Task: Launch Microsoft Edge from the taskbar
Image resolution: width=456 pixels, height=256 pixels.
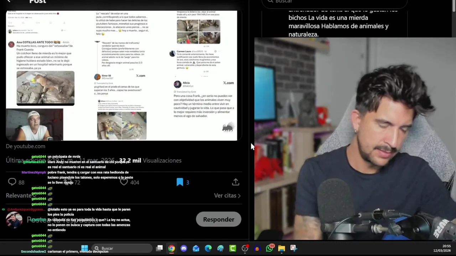Action: [208, 248]
